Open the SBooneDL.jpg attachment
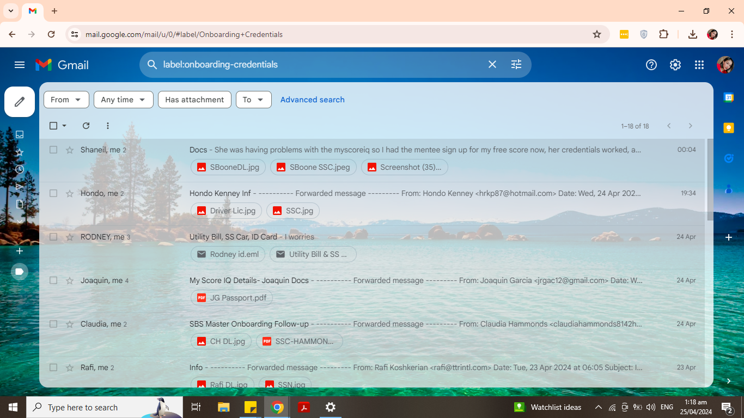This screenshot has width=744, height=418. tap(228, 167)
